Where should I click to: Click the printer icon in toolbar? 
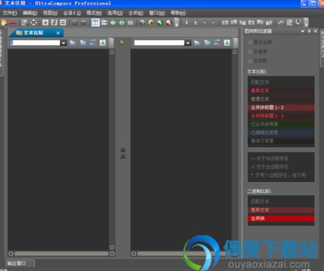(34, 23)
